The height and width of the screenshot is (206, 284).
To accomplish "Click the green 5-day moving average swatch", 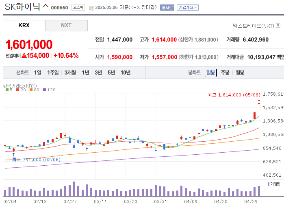I will pyautogui.click(x=7, y=90).
